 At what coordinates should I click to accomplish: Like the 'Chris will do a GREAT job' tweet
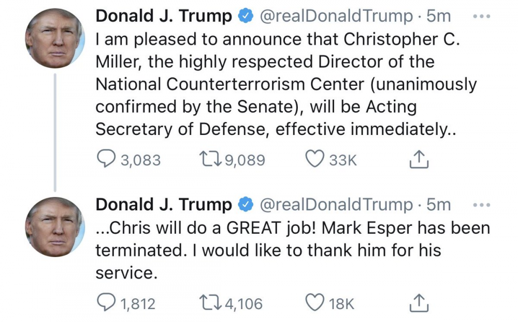tap(315, 303)
